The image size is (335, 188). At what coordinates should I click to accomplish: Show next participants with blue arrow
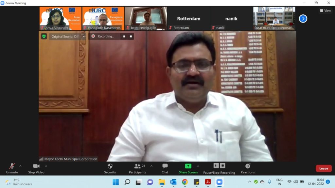coord(303,19)
